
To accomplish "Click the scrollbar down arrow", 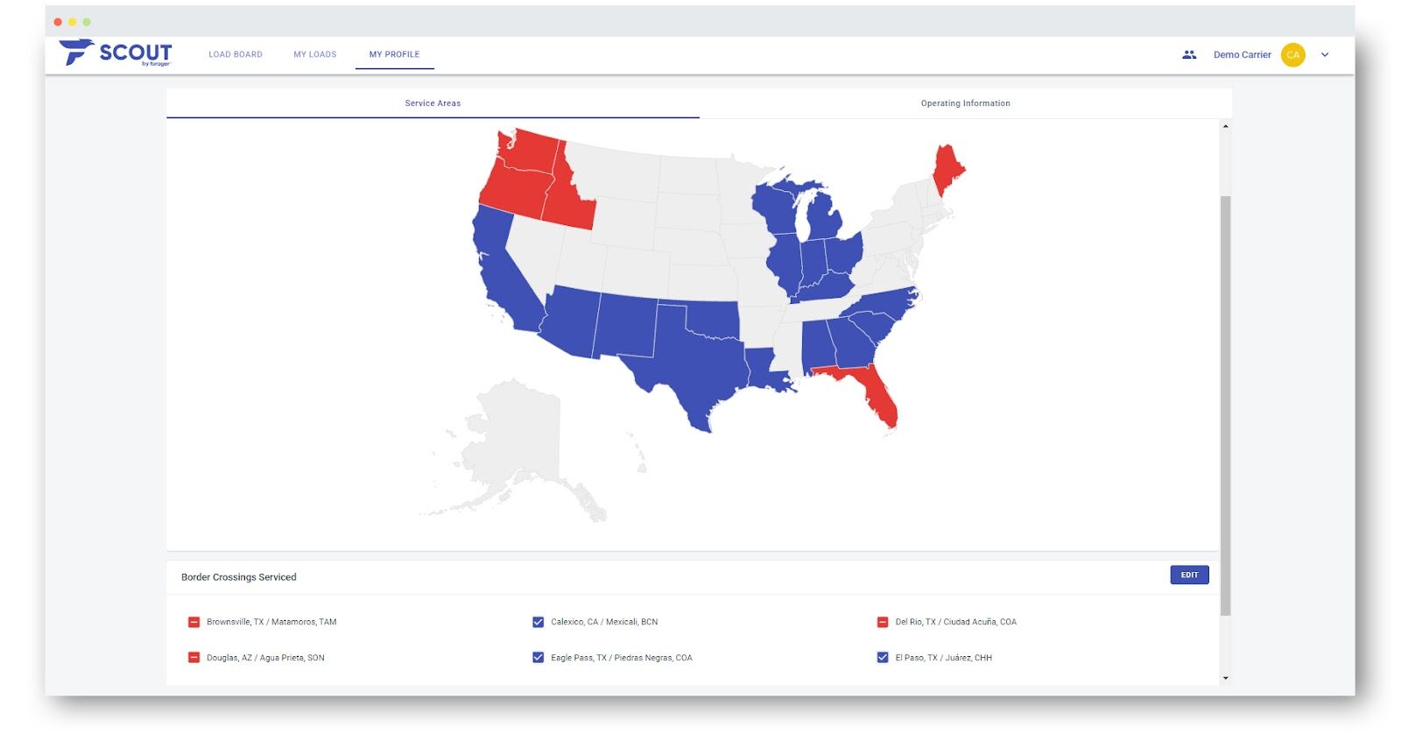I will pyautogui.click(x=1225, y=678).
